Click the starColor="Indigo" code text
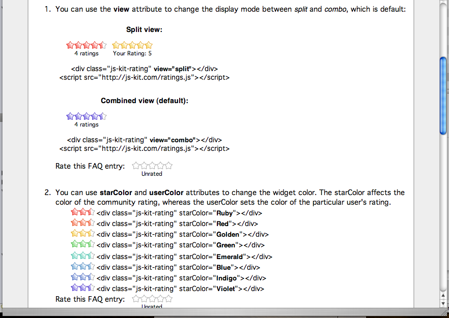Viewport: 449px width, 318px height. click(x=181, y=278)
